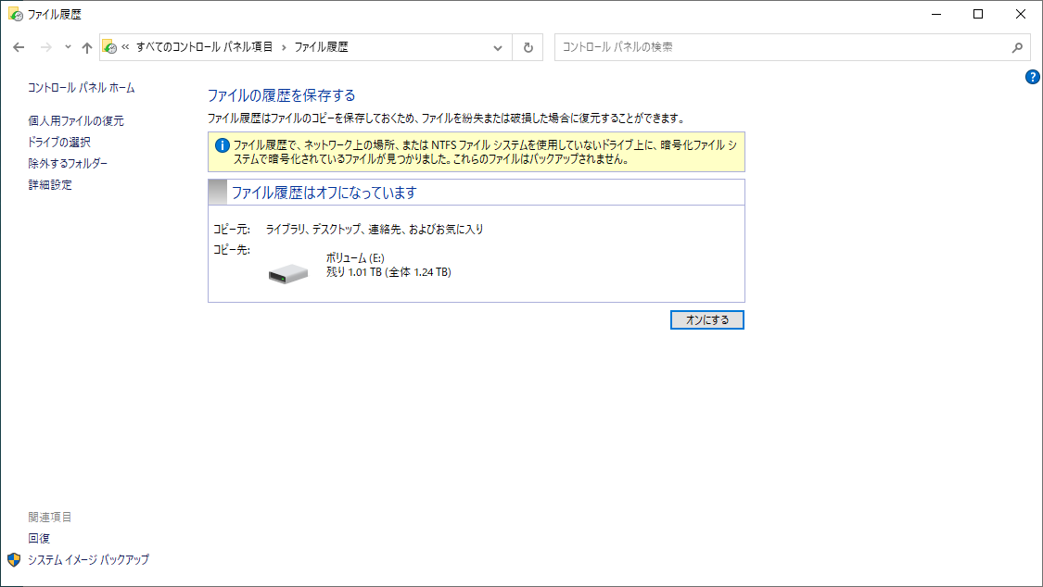
Task: Click the File History icon in the address bar
Action: [x=111, y=46]
